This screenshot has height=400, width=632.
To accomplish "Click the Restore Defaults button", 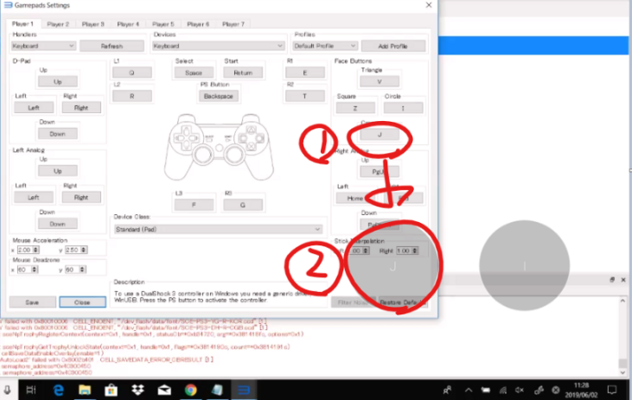I will (x=403, y=302).
